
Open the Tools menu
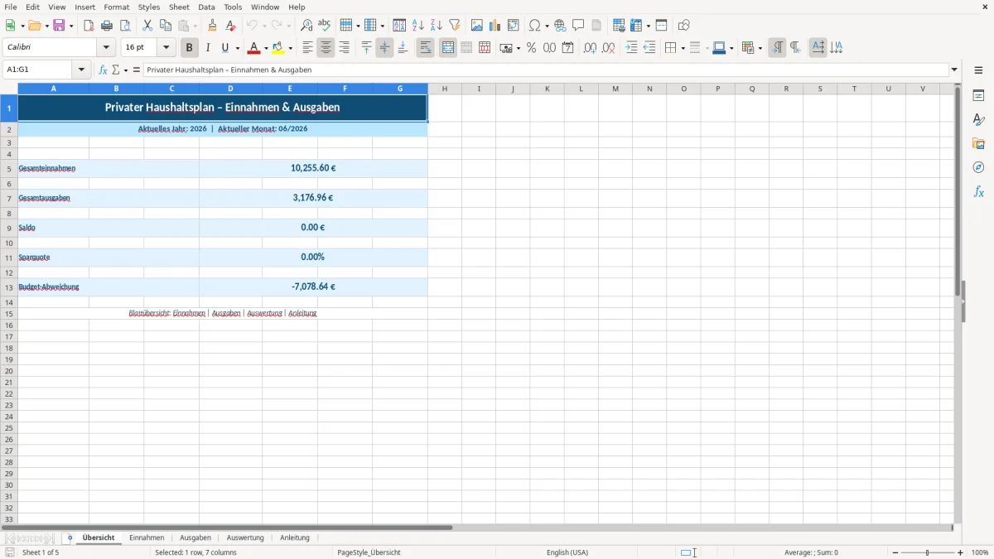tap(233, 7)
